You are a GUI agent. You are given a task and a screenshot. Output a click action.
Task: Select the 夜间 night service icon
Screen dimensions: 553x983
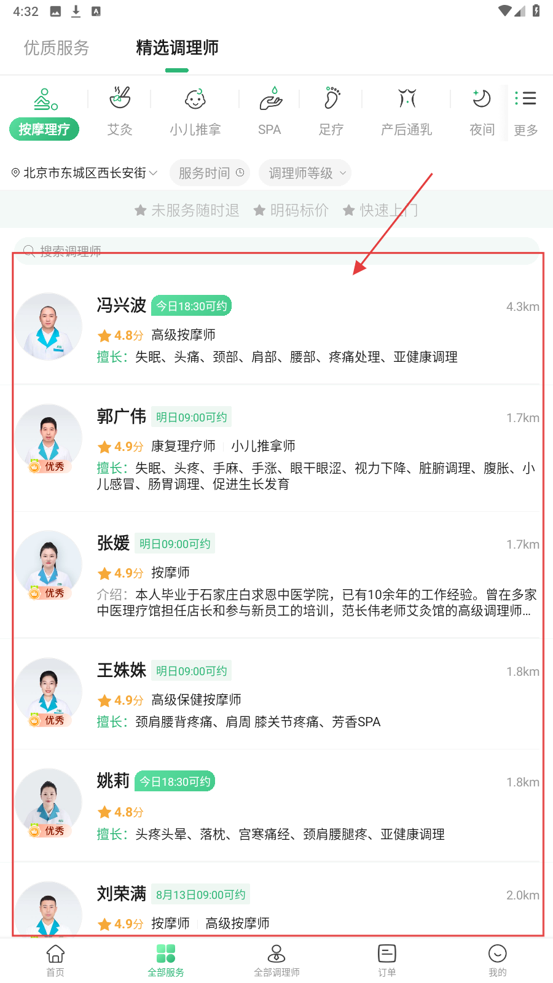click(482, 98)
